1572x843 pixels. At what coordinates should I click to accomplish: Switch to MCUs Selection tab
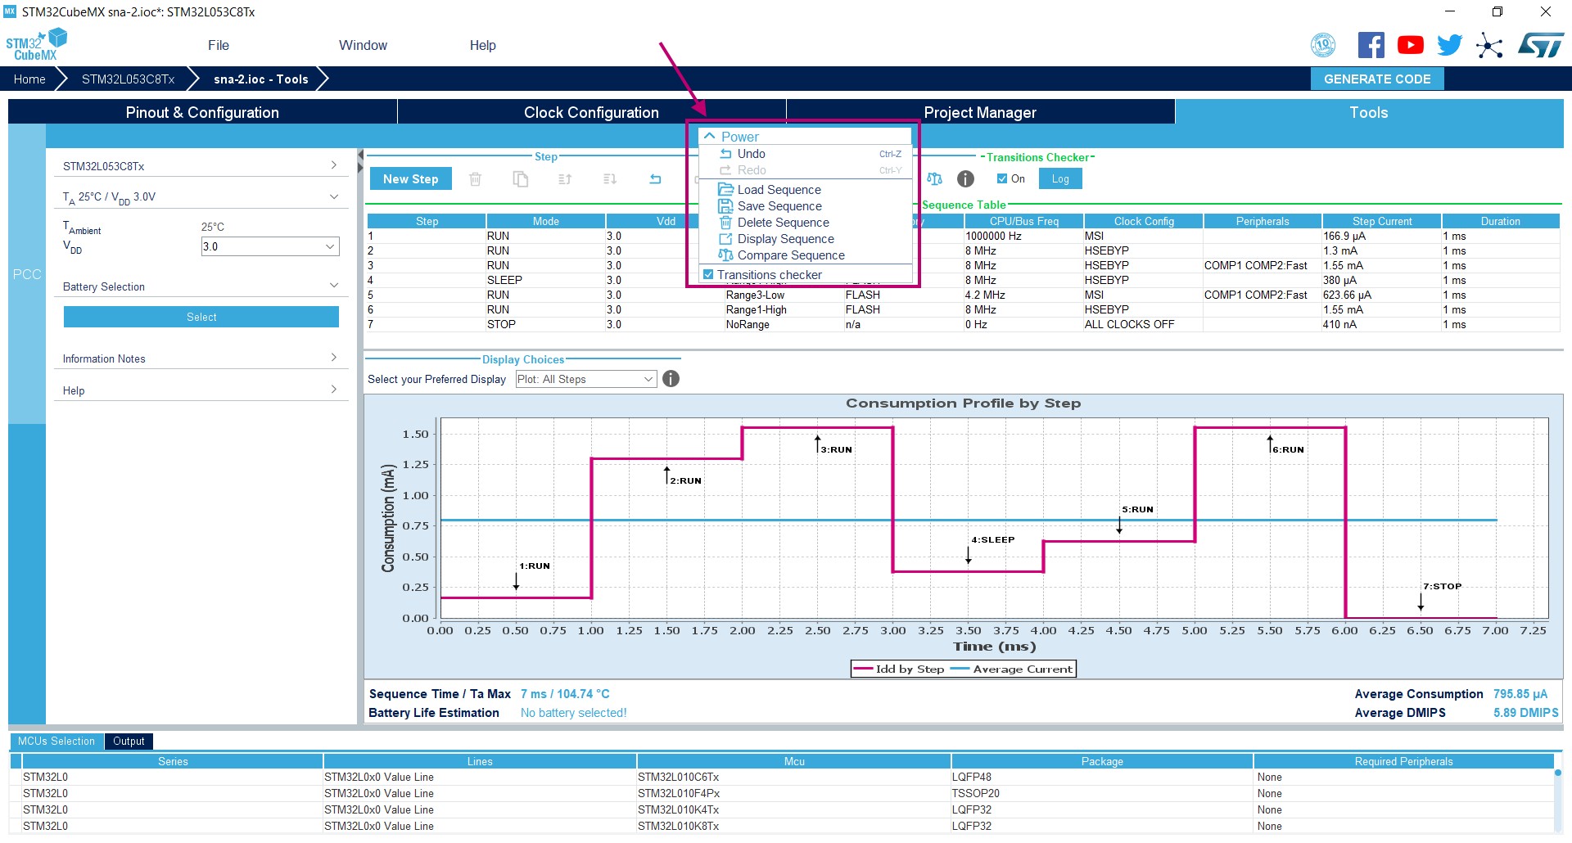(x=56, y=742)
